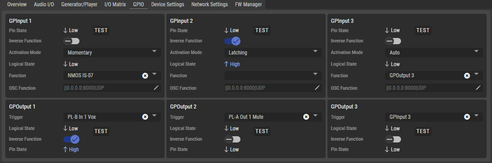Screen dimensions: 492x163
Task: Switch to the Overview tab
Action: 17,4
